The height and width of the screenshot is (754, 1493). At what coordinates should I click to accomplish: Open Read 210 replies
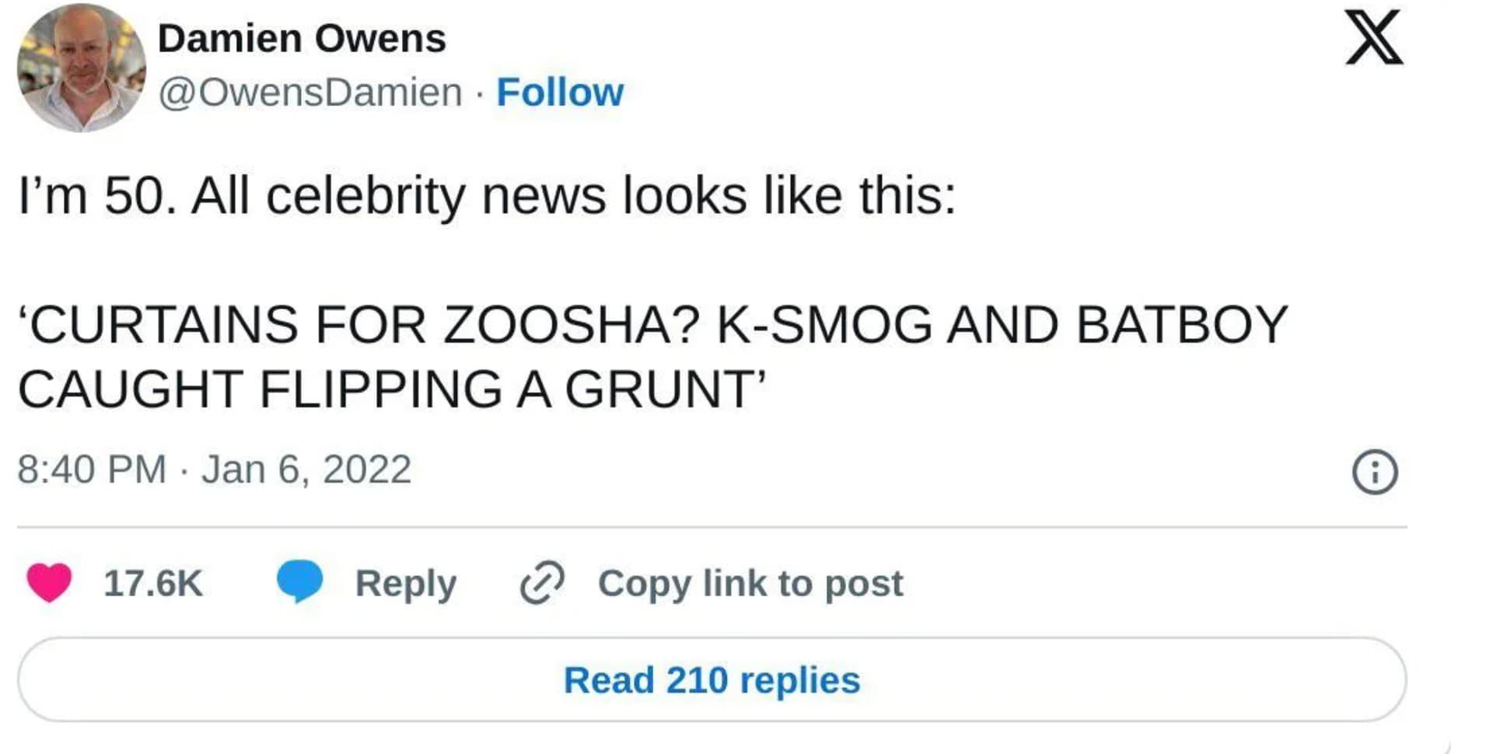click(x=712, y=680)
